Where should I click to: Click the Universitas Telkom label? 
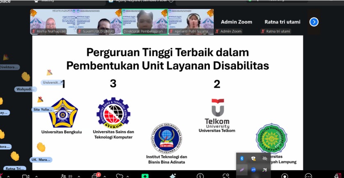coord(217,131)
